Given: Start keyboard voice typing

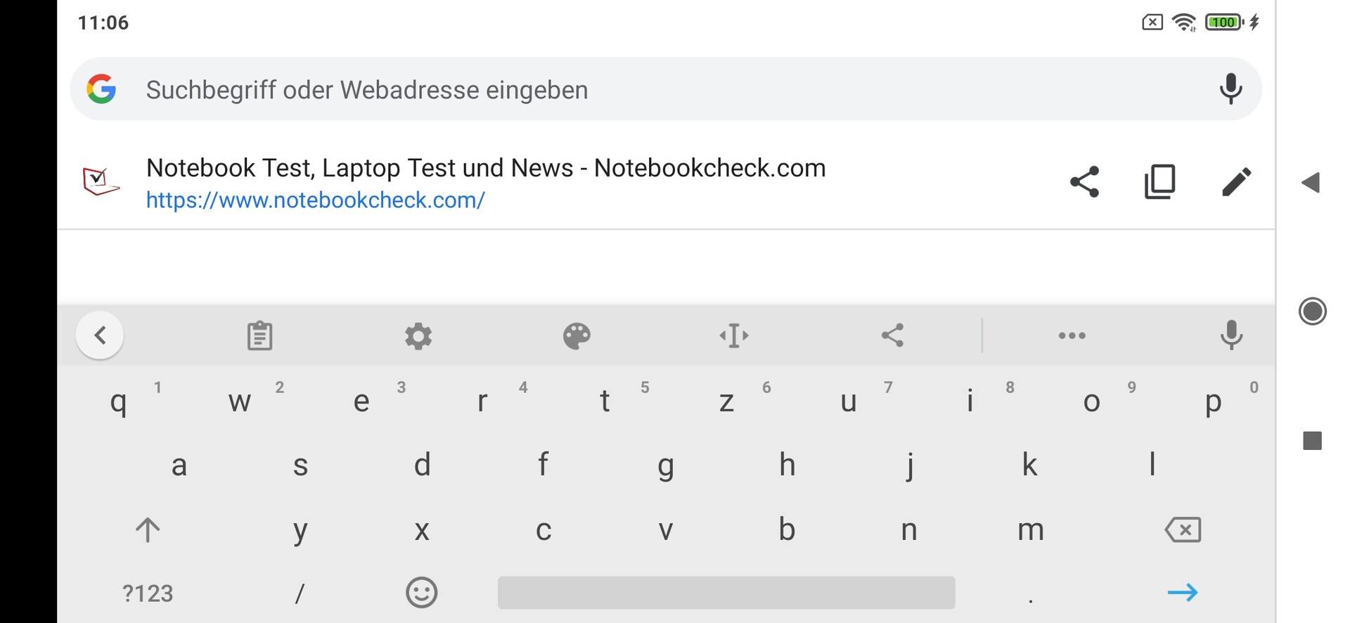Looking at the screenshot, I should 1231,335.
